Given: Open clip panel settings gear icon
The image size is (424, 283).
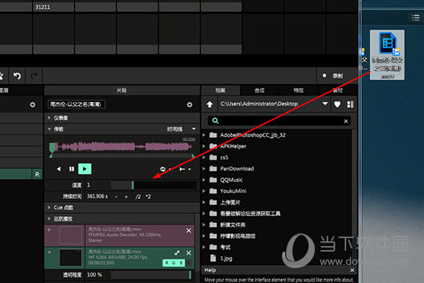Looking at the screenshot, I should [x=189, y=105].
